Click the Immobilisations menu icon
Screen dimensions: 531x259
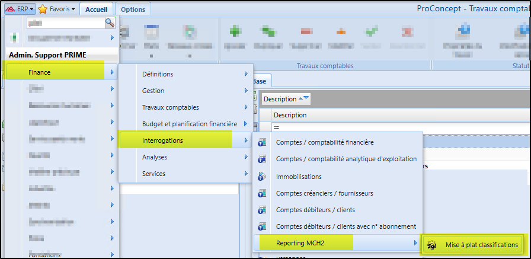click(262, 177)
